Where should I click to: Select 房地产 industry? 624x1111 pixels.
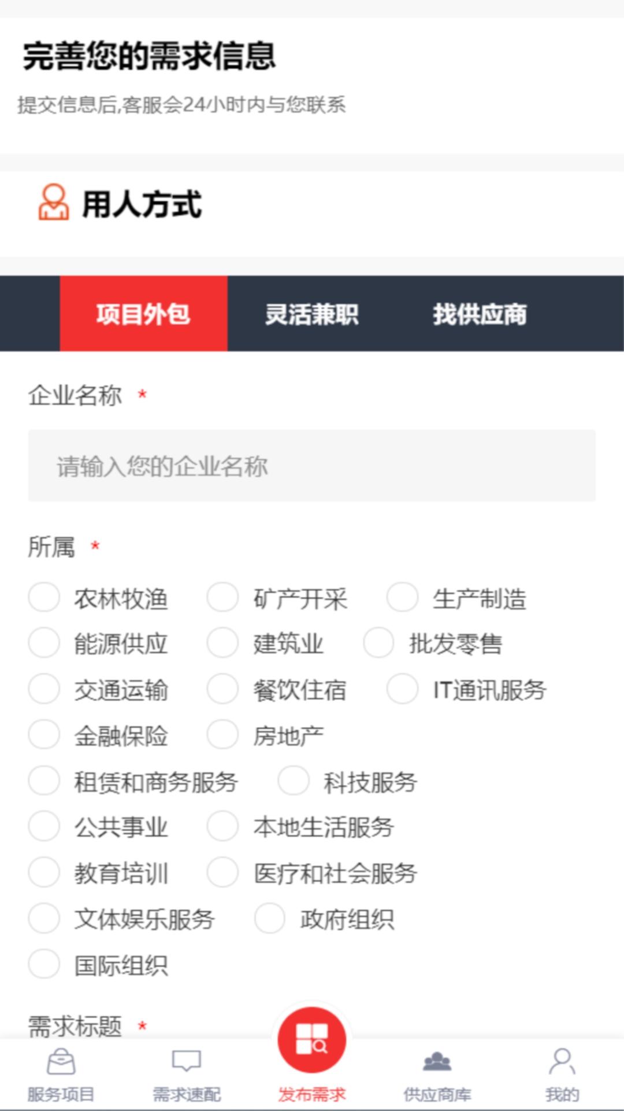pos(224,735)
